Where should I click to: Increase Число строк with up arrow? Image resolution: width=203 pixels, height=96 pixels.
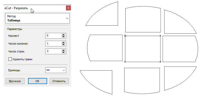coord(63,50)
